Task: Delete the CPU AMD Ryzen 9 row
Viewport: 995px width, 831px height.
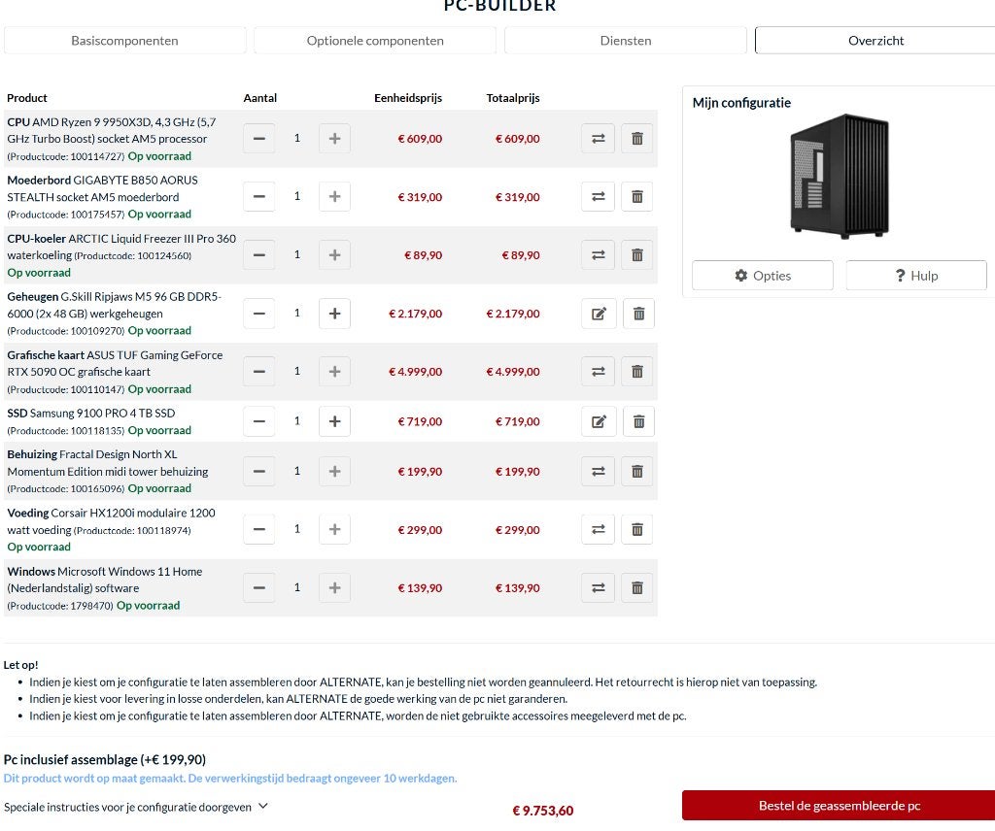Action: [x=637, y=138]
